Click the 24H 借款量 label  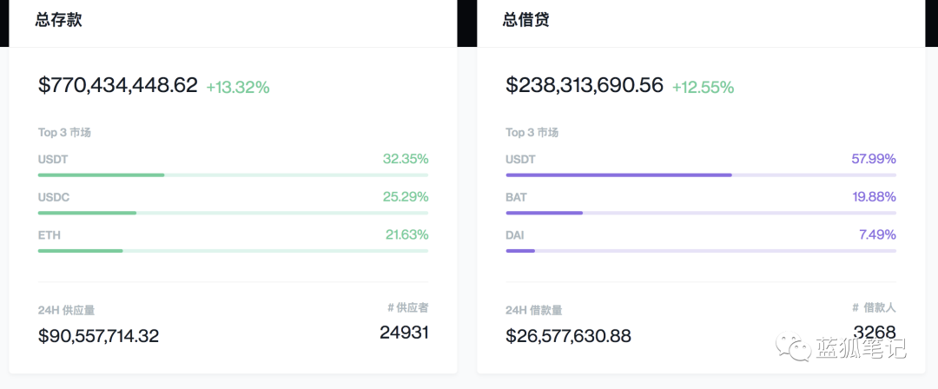[x=533, y=311]
